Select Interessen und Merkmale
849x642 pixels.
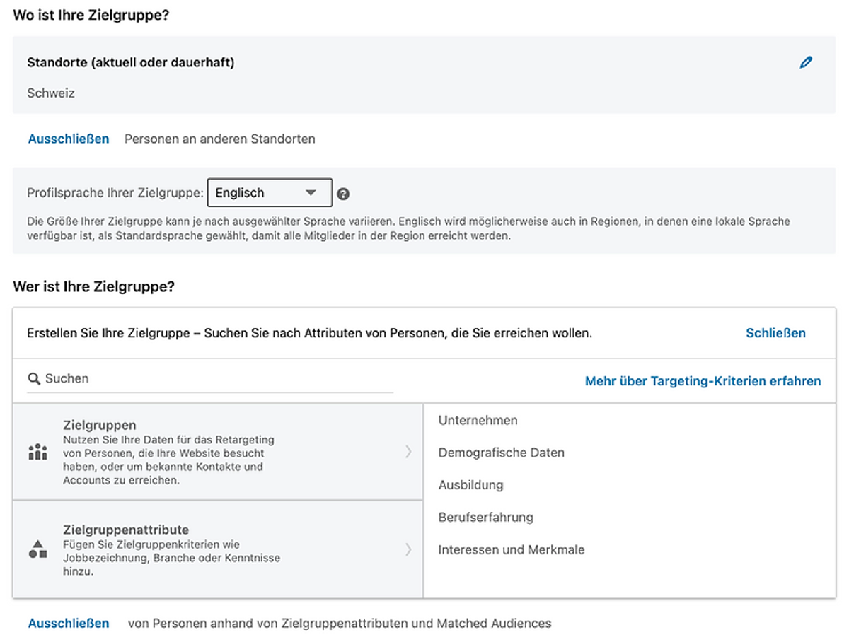coord(512,550)
